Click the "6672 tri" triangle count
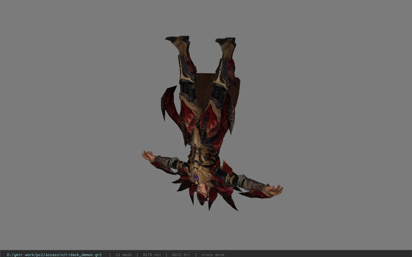This screenshot has height=257, width=412. (181, 255)
